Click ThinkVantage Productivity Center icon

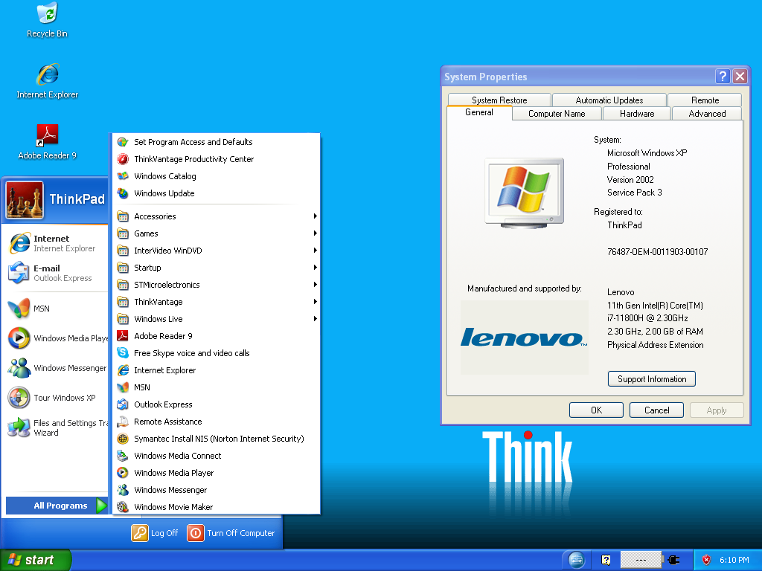(123, 159)
